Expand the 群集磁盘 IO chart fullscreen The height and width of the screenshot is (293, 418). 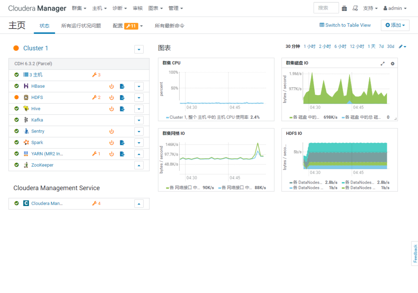pyautogui.click(x=382, y=64)
